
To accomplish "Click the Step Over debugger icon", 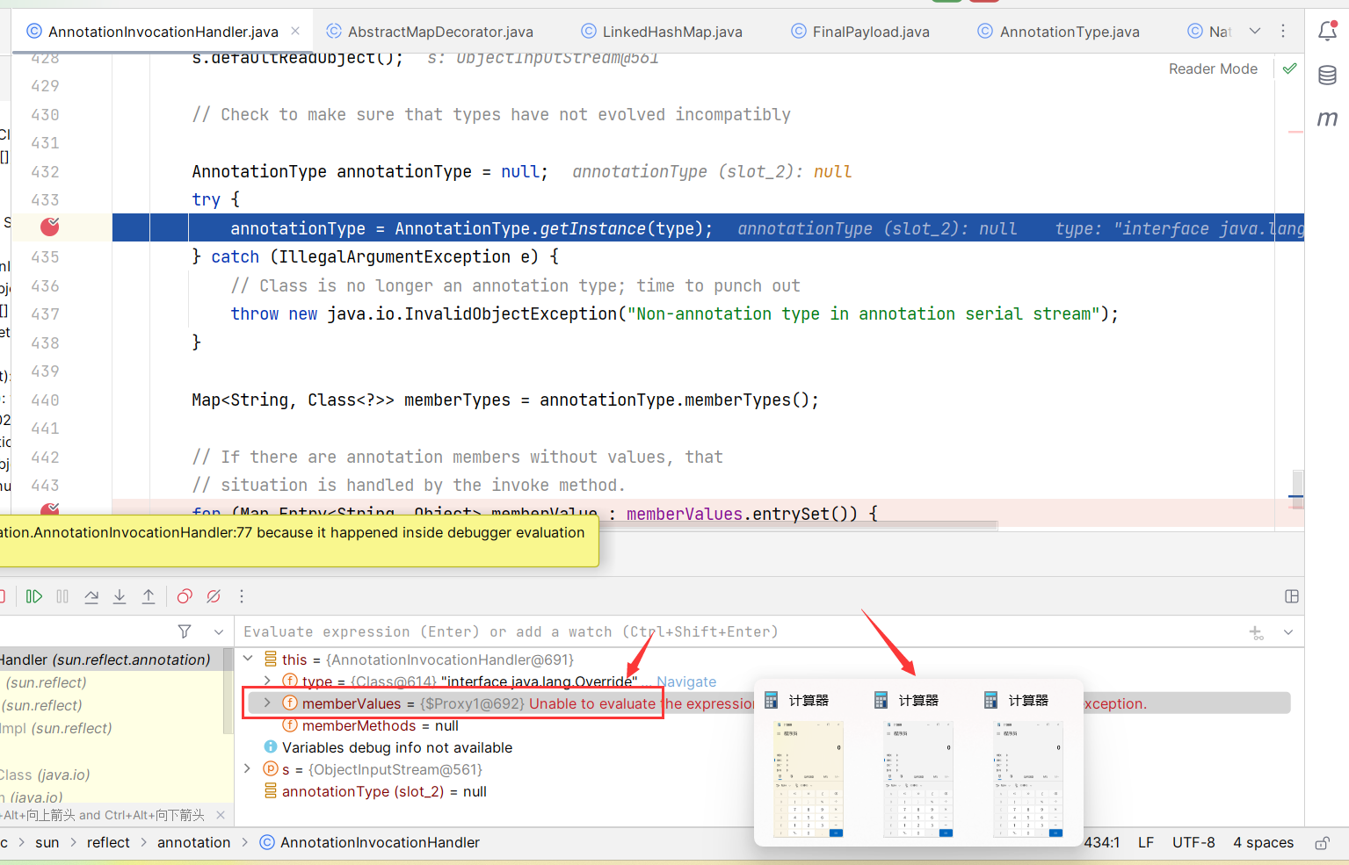I will (x=91, y=596).
